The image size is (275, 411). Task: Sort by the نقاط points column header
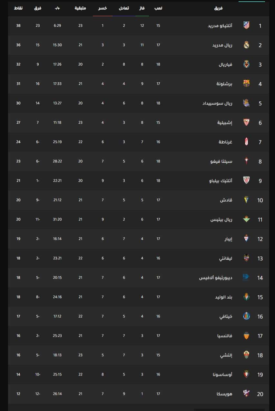click(18, 8)
